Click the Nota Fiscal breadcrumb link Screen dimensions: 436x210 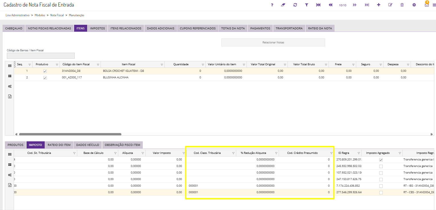(x=57, y=15)
